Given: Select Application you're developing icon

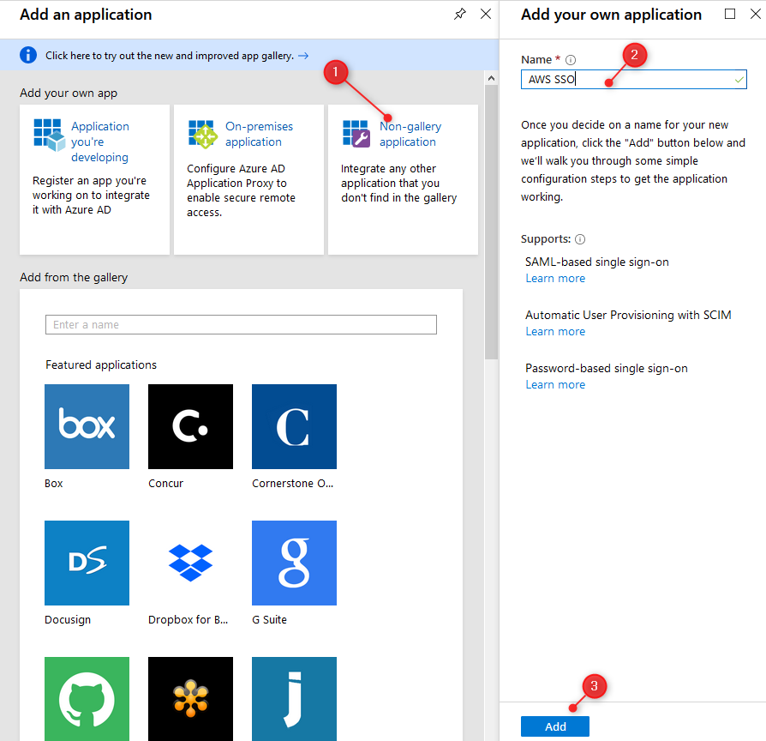Looking at the screenshot, I should [50, 135].
